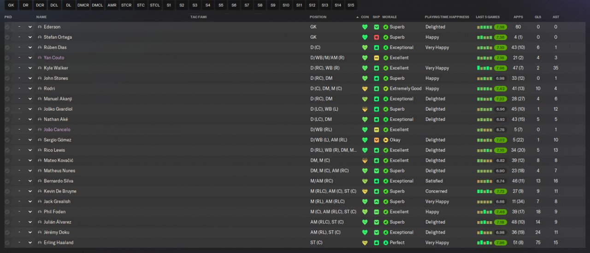
Task: Toggle the picked circle for Joško Gvardiol
Action: [7, 109]
